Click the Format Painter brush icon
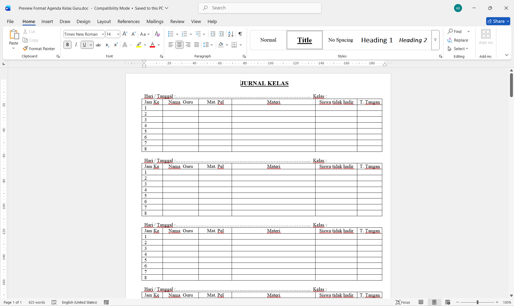Image resolution: width=514 pixels, height=306 pixels. click(25, 49)
